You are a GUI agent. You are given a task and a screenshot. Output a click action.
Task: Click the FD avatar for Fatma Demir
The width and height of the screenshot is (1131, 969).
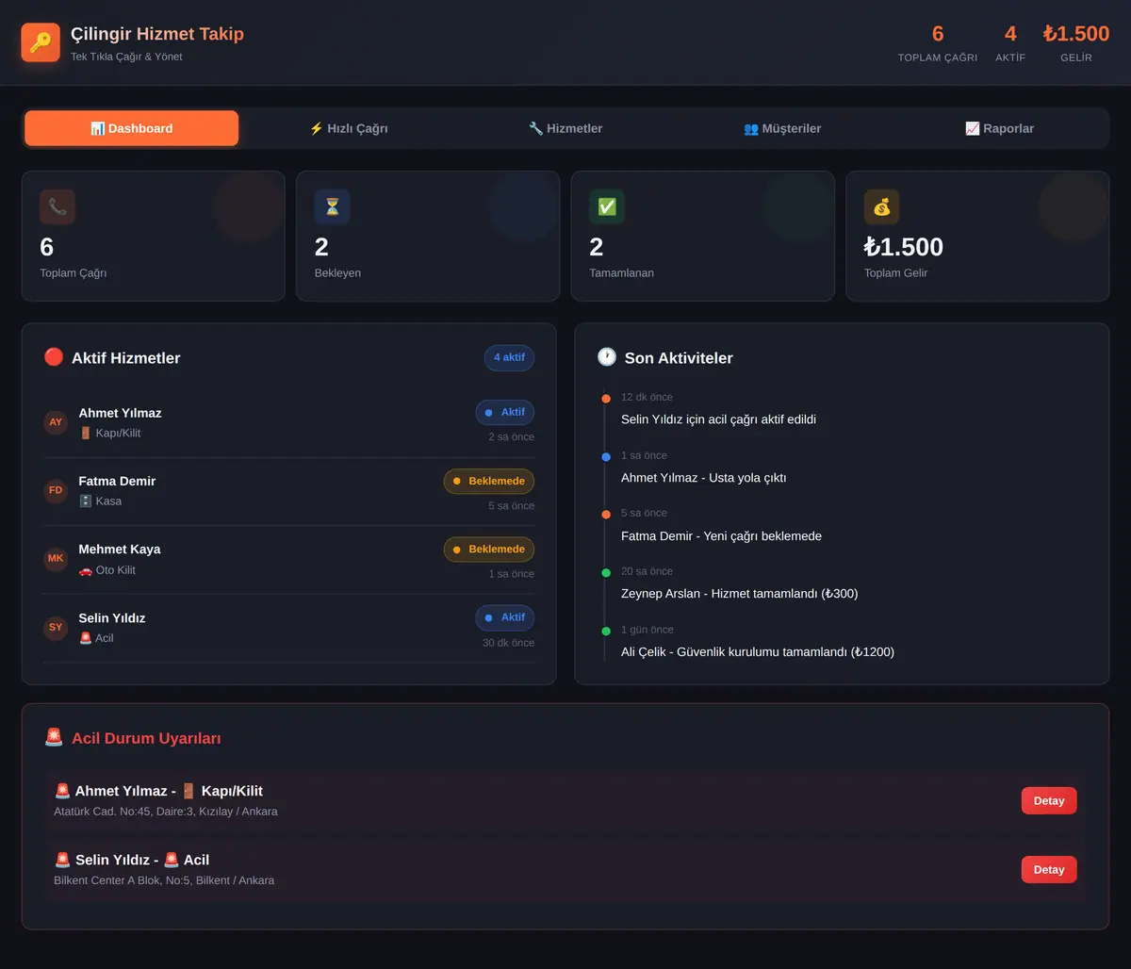point(56,490)
